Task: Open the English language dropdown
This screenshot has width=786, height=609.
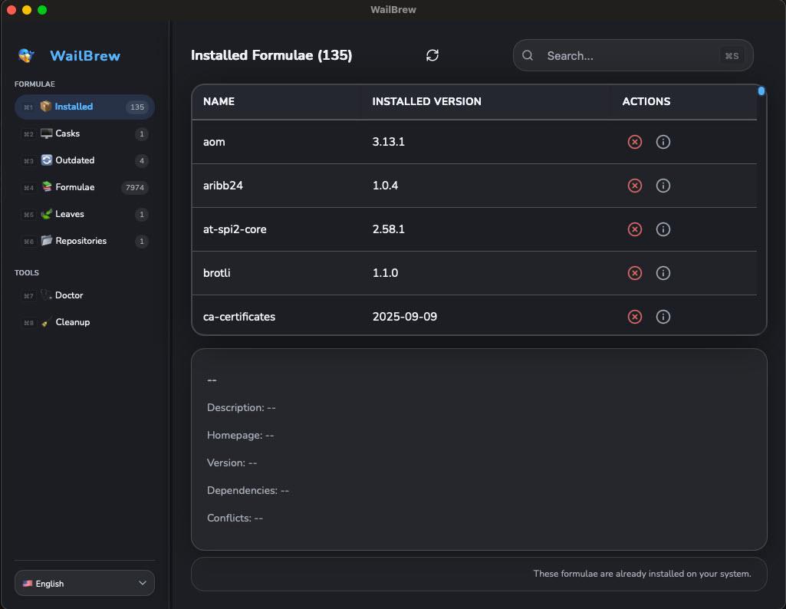Action: click(x=84, y=583)
